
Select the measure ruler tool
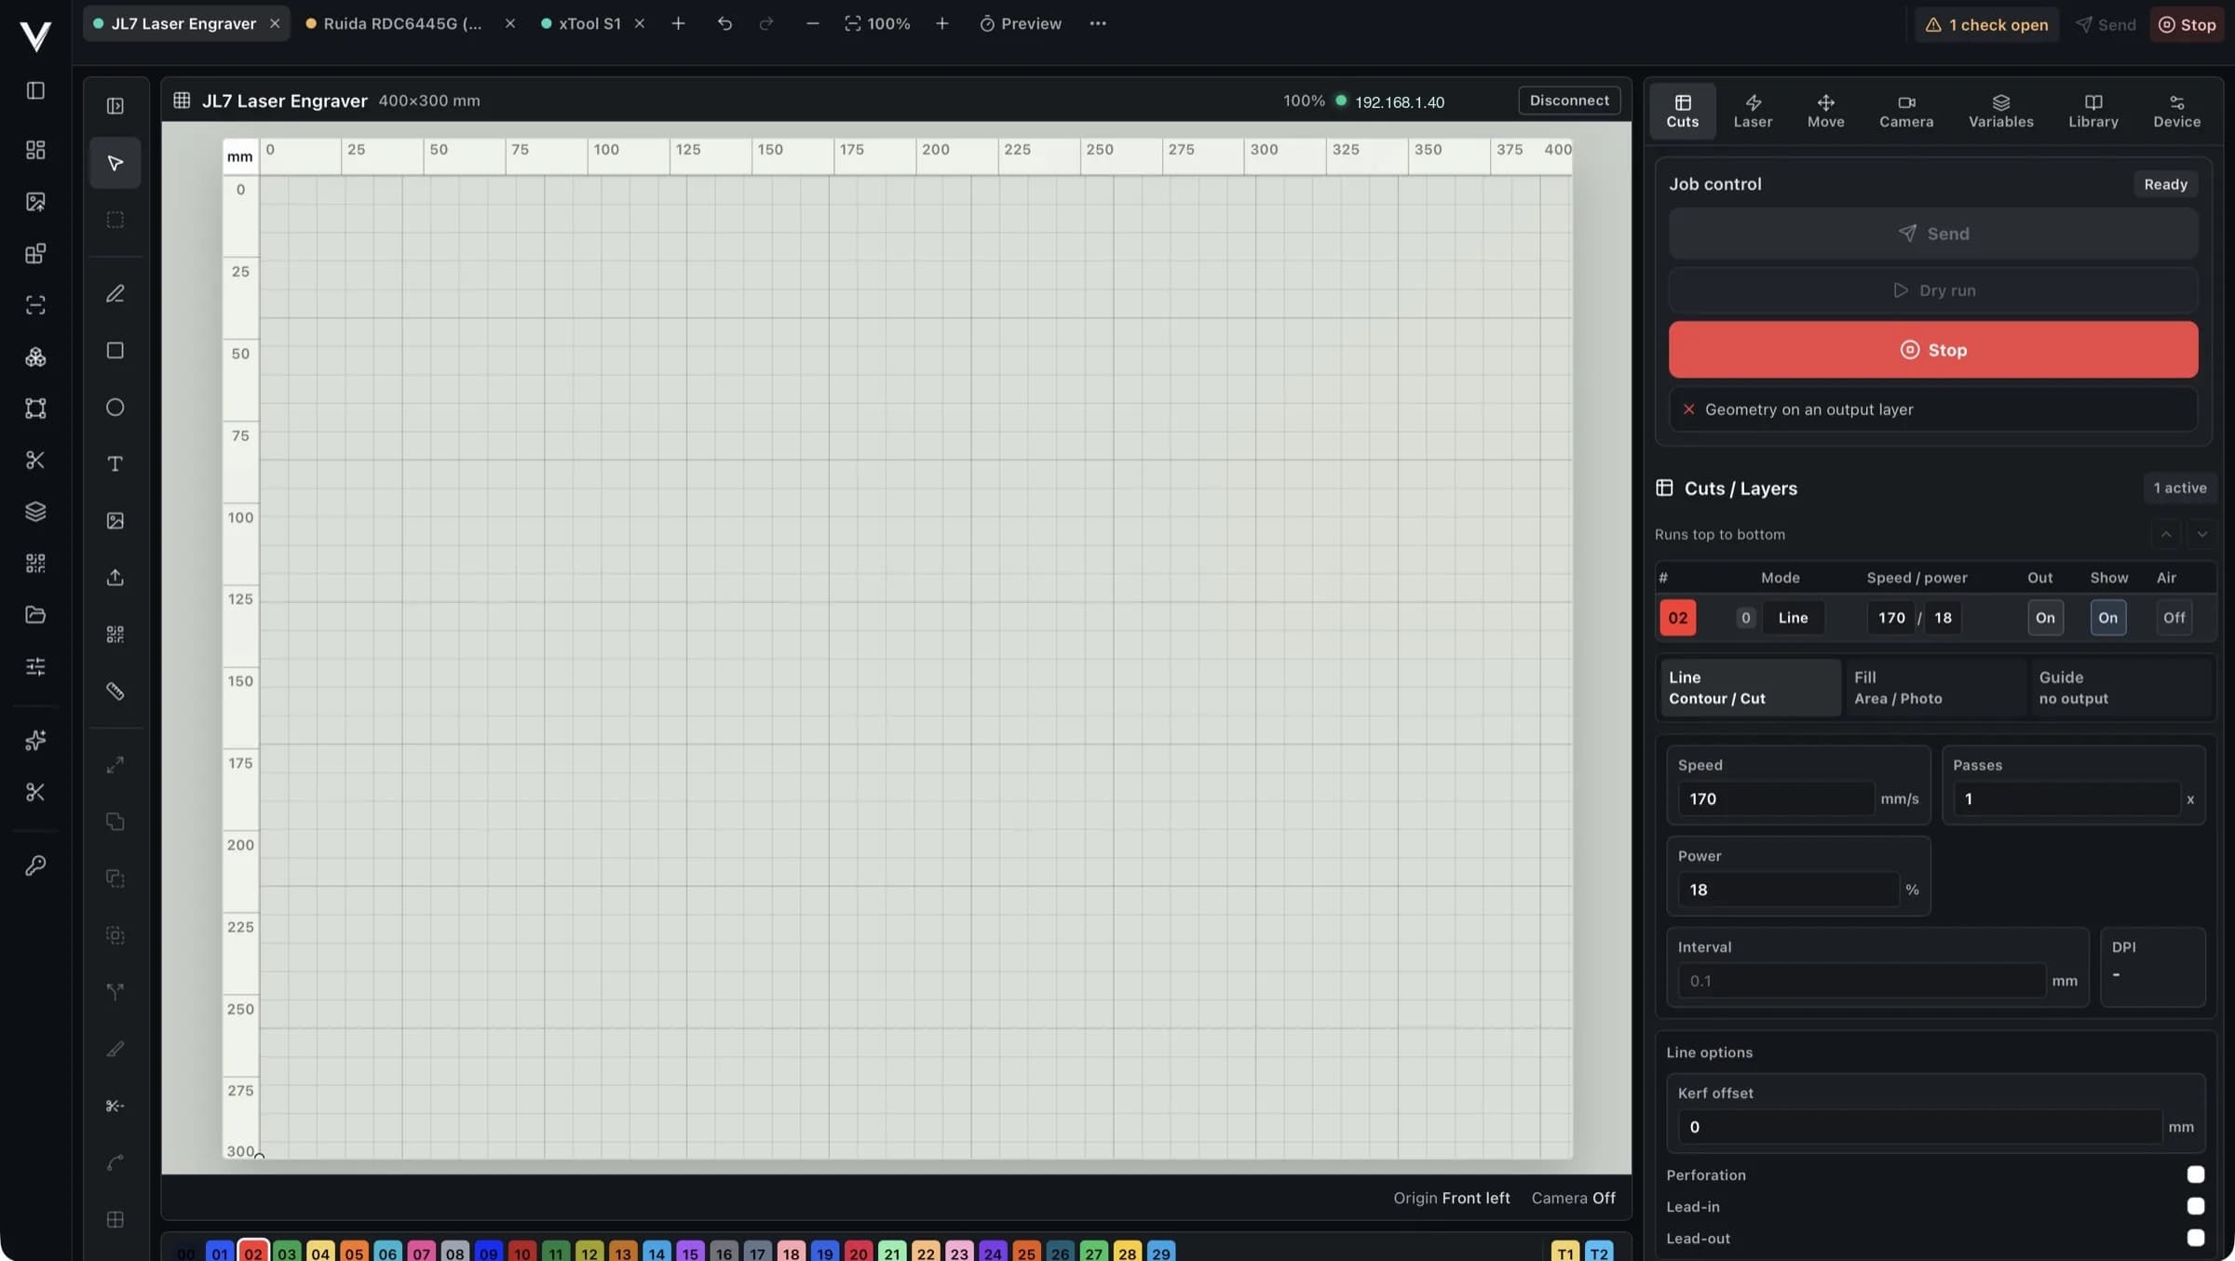115,691
